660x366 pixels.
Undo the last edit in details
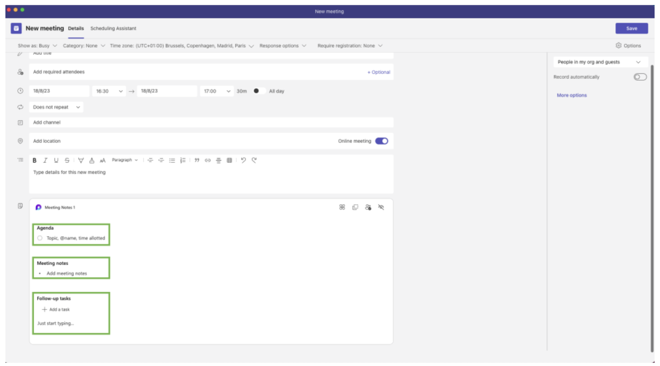[243, 160]
